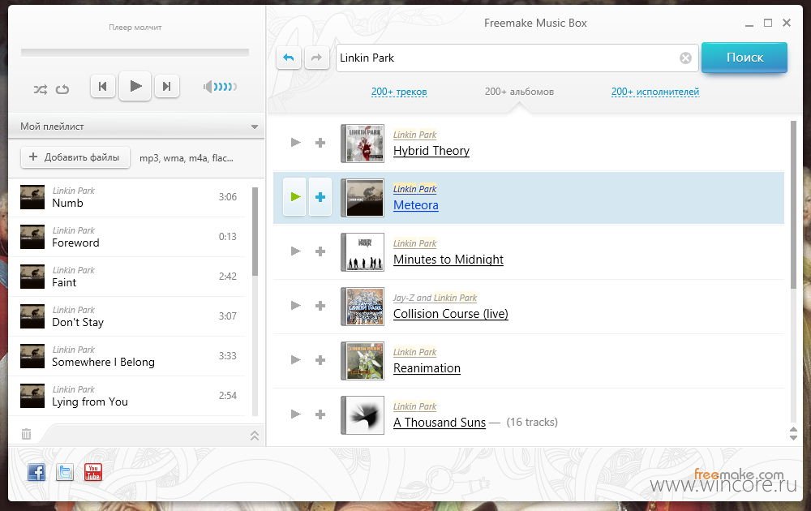Click the 'Добавить файлы' button
The height and width of the screenshot is (511, 811).
75,157
